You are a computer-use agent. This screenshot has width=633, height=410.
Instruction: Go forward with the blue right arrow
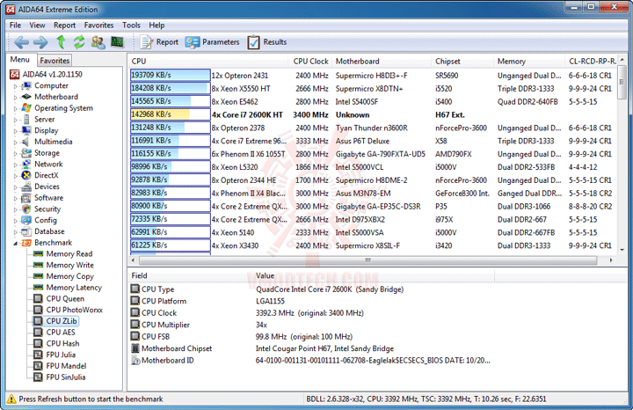point(40,42)
